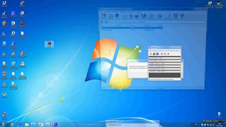
Task: Click the Find binoculars icon in WinRAR
Action: click(137, 17)
